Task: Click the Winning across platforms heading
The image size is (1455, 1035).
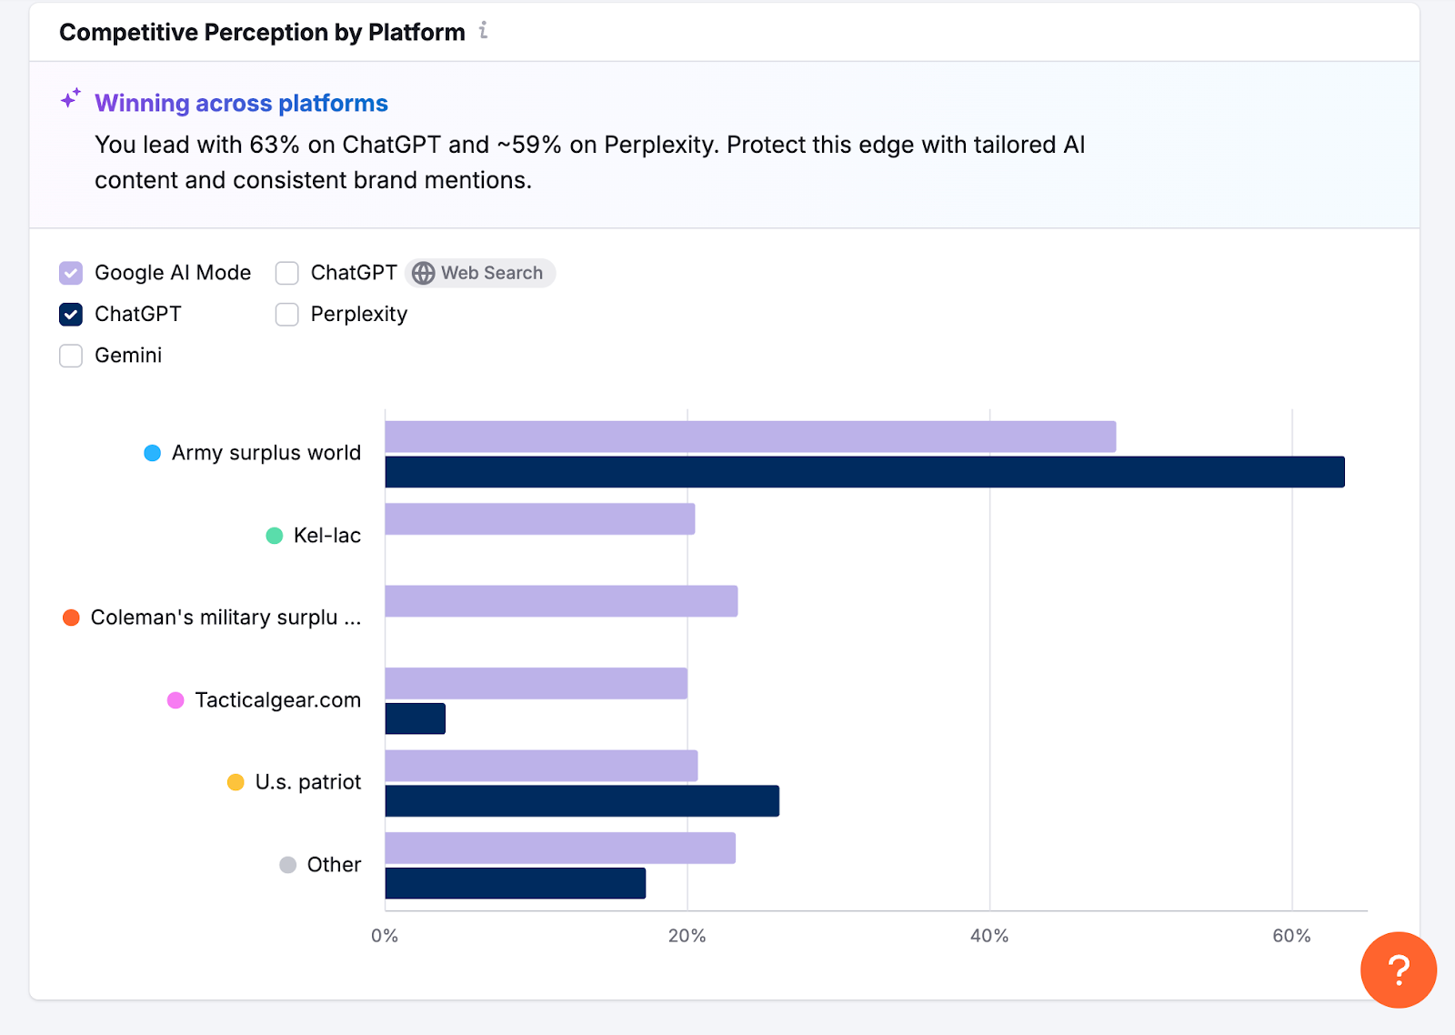Action: pyautogui.click(x=241, y=103)
